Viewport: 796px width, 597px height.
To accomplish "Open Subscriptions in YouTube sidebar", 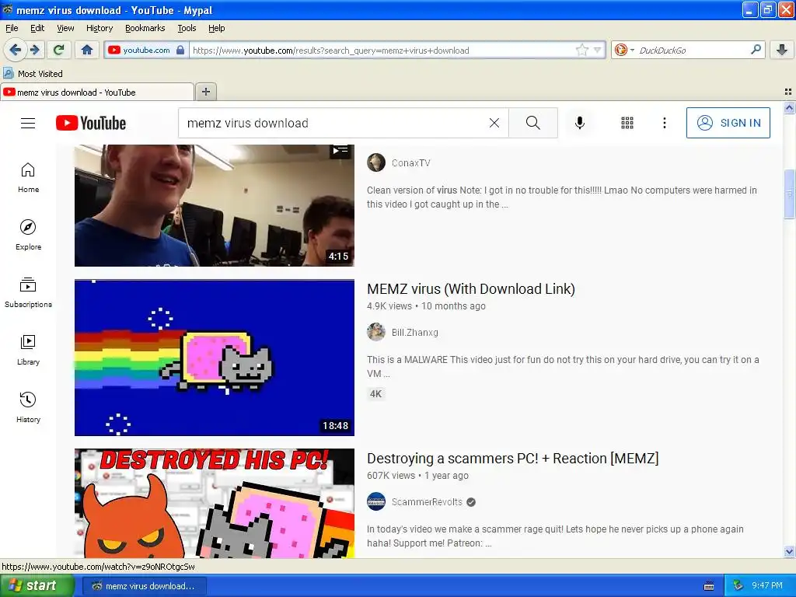I will (x=28, y=293).
